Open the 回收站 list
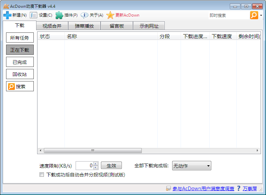This screenshot has height=195, width=266. point(20,74)
